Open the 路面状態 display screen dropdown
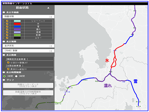 tap(29, 16)
